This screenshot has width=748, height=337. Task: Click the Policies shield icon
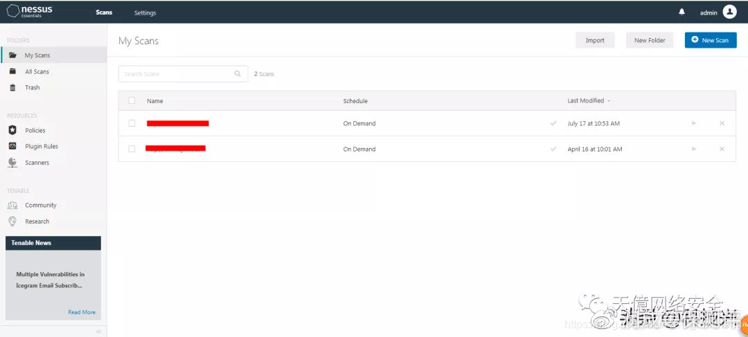[13, 130]
